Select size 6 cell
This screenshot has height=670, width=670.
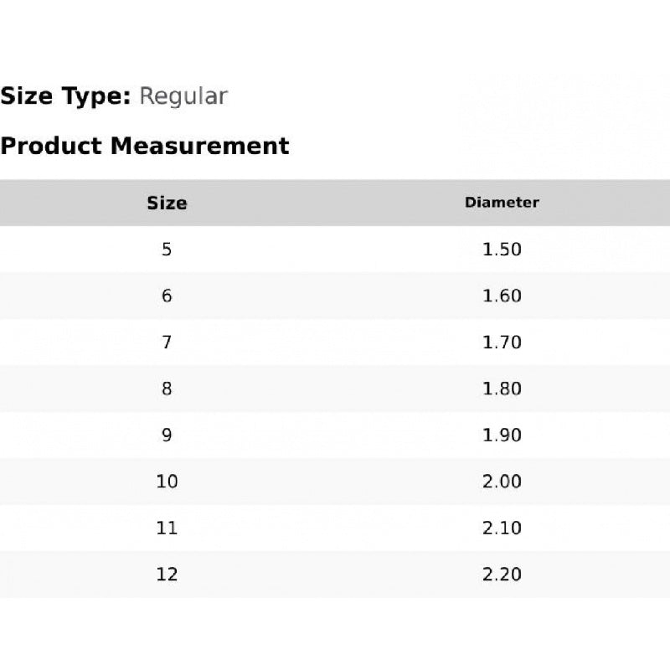(x=167, y=296)
